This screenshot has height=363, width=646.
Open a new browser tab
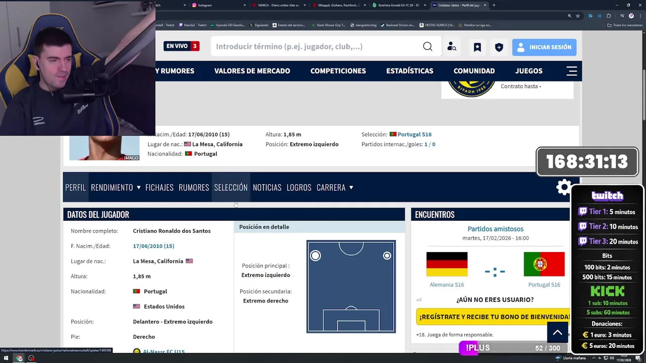point(494,5)
